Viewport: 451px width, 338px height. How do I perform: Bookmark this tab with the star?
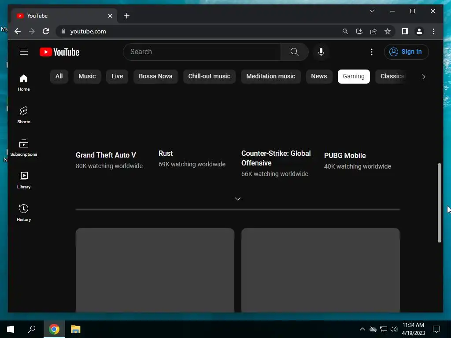(x=388, y=31)
